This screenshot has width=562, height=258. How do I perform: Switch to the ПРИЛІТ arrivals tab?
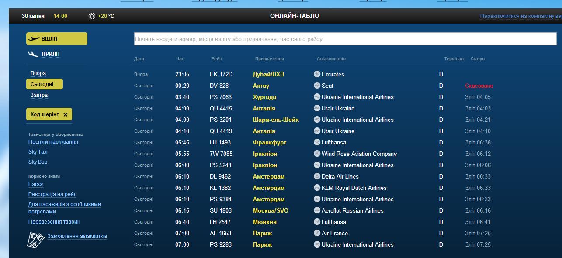pyautogui.click(x=51, y=54)
